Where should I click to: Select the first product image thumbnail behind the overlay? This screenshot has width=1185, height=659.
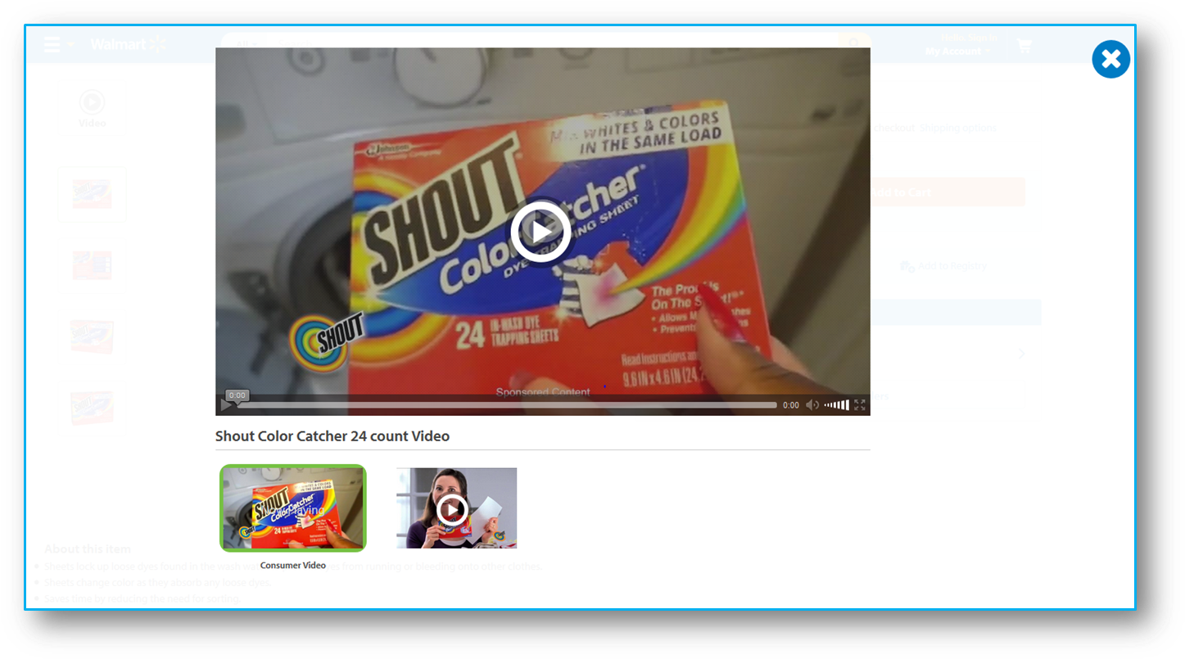(x=93, y=195)
